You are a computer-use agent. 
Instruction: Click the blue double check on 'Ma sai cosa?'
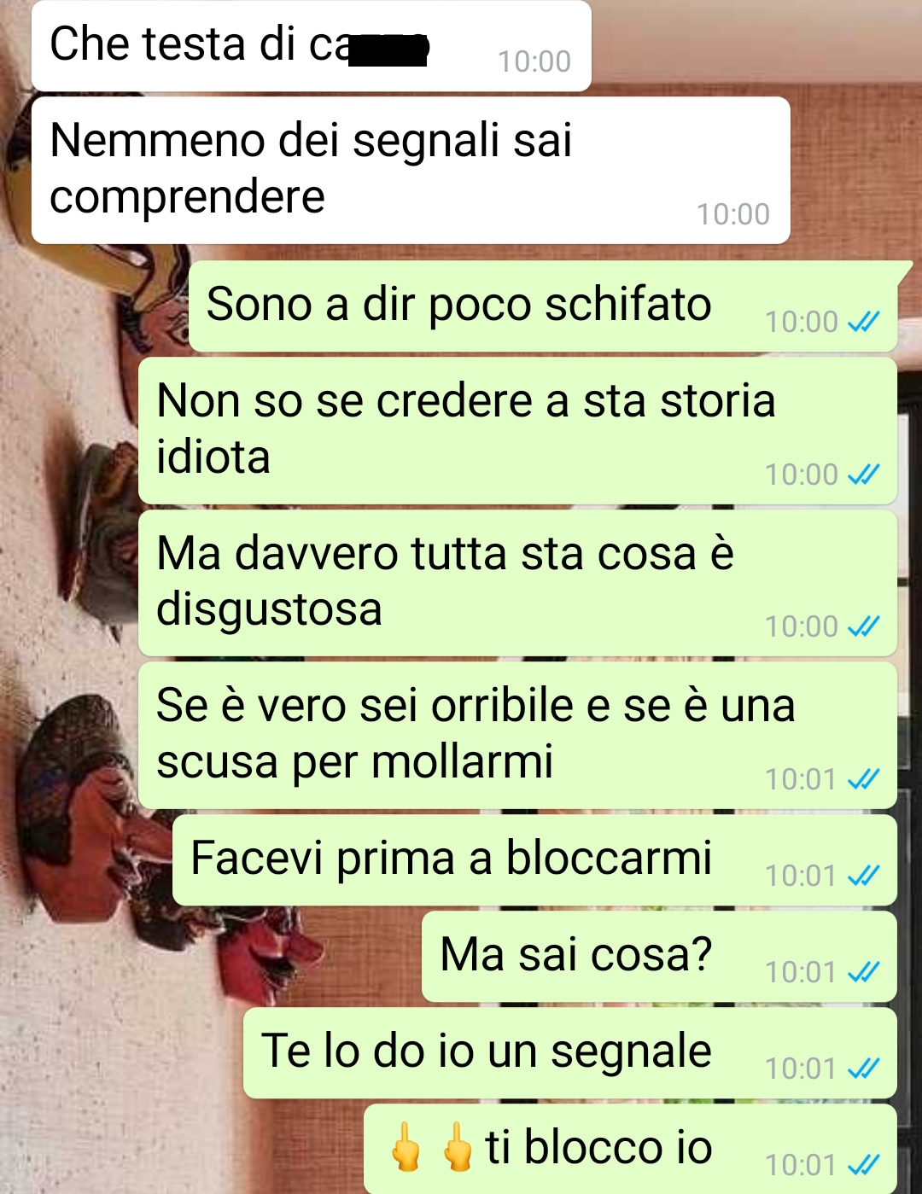click(863, 972)
